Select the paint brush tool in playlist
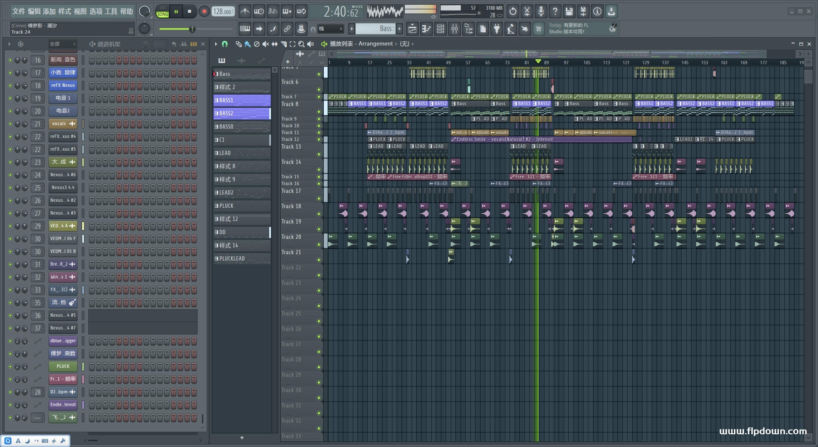818x447 pixels. [248, 44]
